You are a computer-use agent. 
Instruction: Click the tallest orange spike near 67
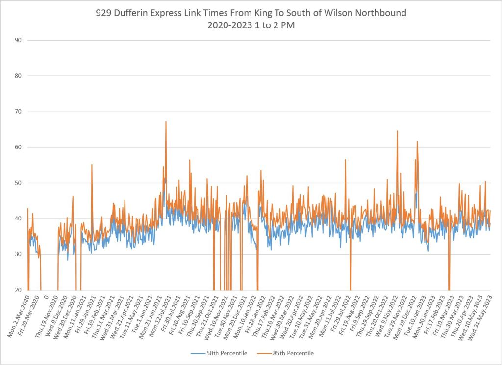coord(166,122)
